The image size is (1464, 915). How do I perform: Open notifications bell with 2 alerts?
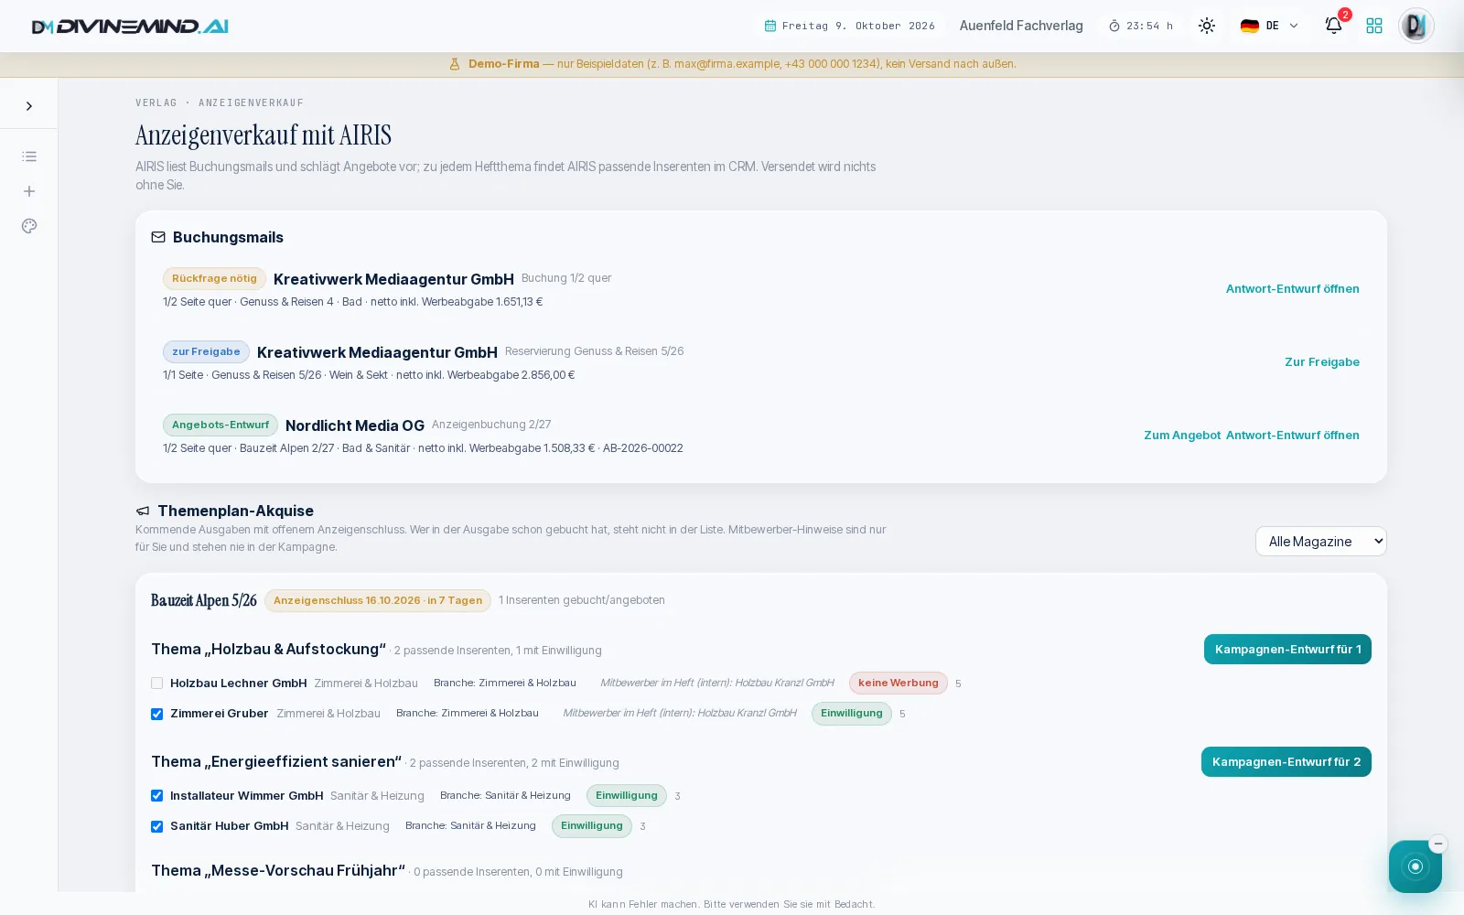tap(1334, 26)
